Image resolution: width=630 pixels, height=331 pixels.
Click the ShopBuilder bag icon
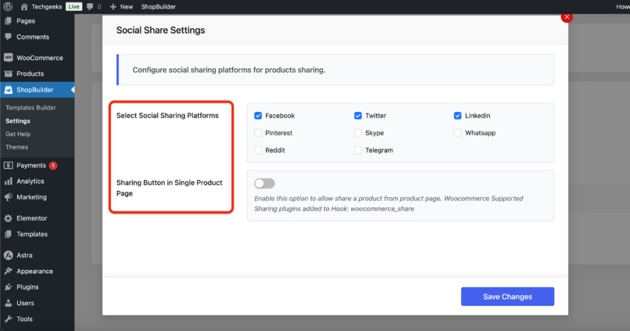pyautogui.click(x=8, y=90)
